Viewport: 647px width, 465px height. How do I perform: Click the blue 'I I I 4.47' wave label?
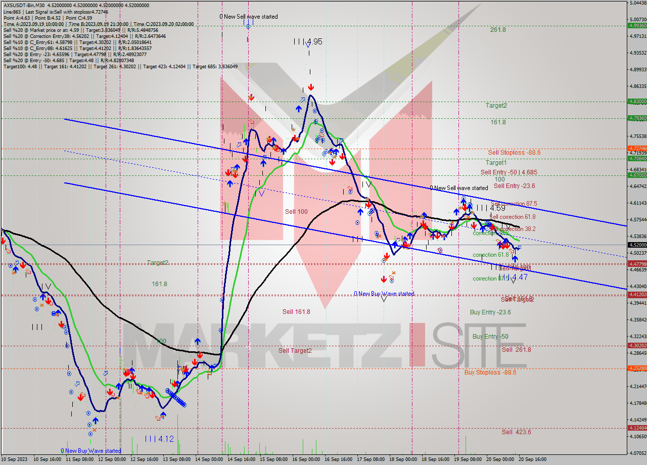pyautogui.click(x=513, y=277)
